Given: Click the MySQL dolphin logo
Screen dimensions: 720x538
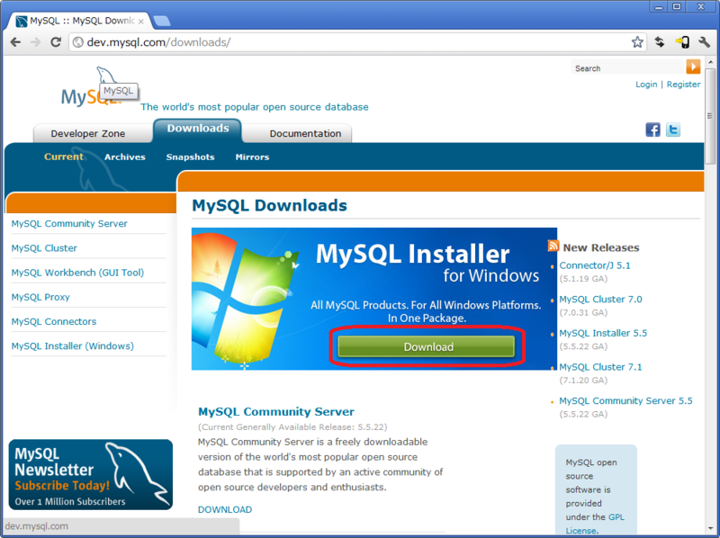Looking at the screenshot, I should 92,86.
